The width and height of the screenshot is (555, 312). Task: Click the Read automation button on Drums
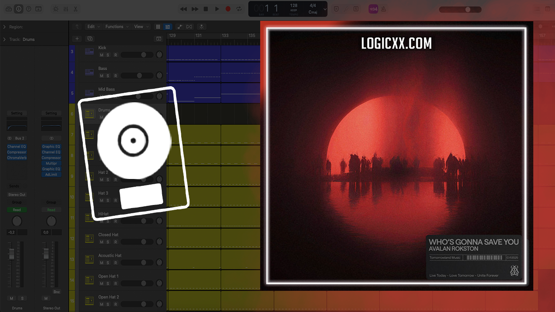click(x=16, y=210)
